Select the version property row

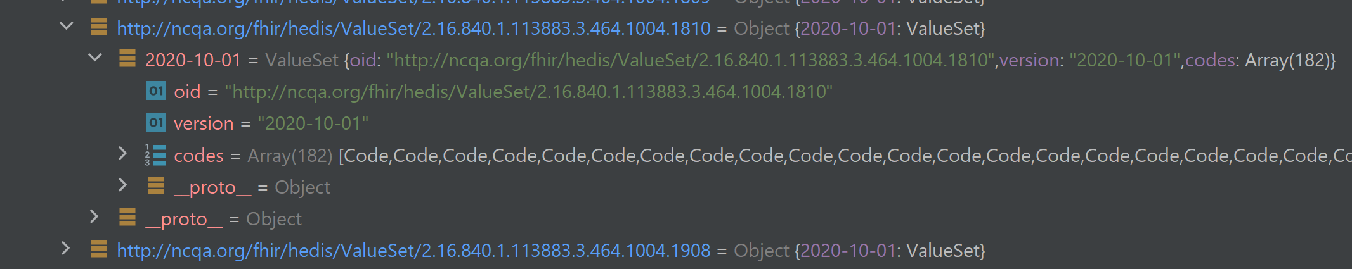pyautogui.click(x=257, y=123)
